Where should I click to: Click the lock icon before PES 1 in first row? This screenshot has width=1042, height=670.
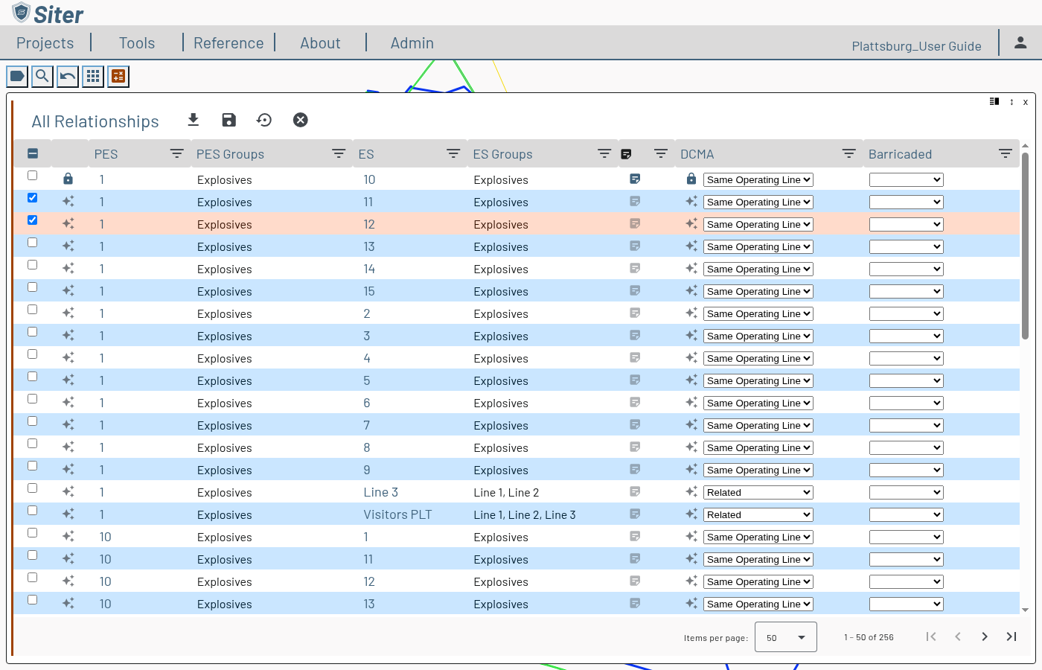(68, 179)
